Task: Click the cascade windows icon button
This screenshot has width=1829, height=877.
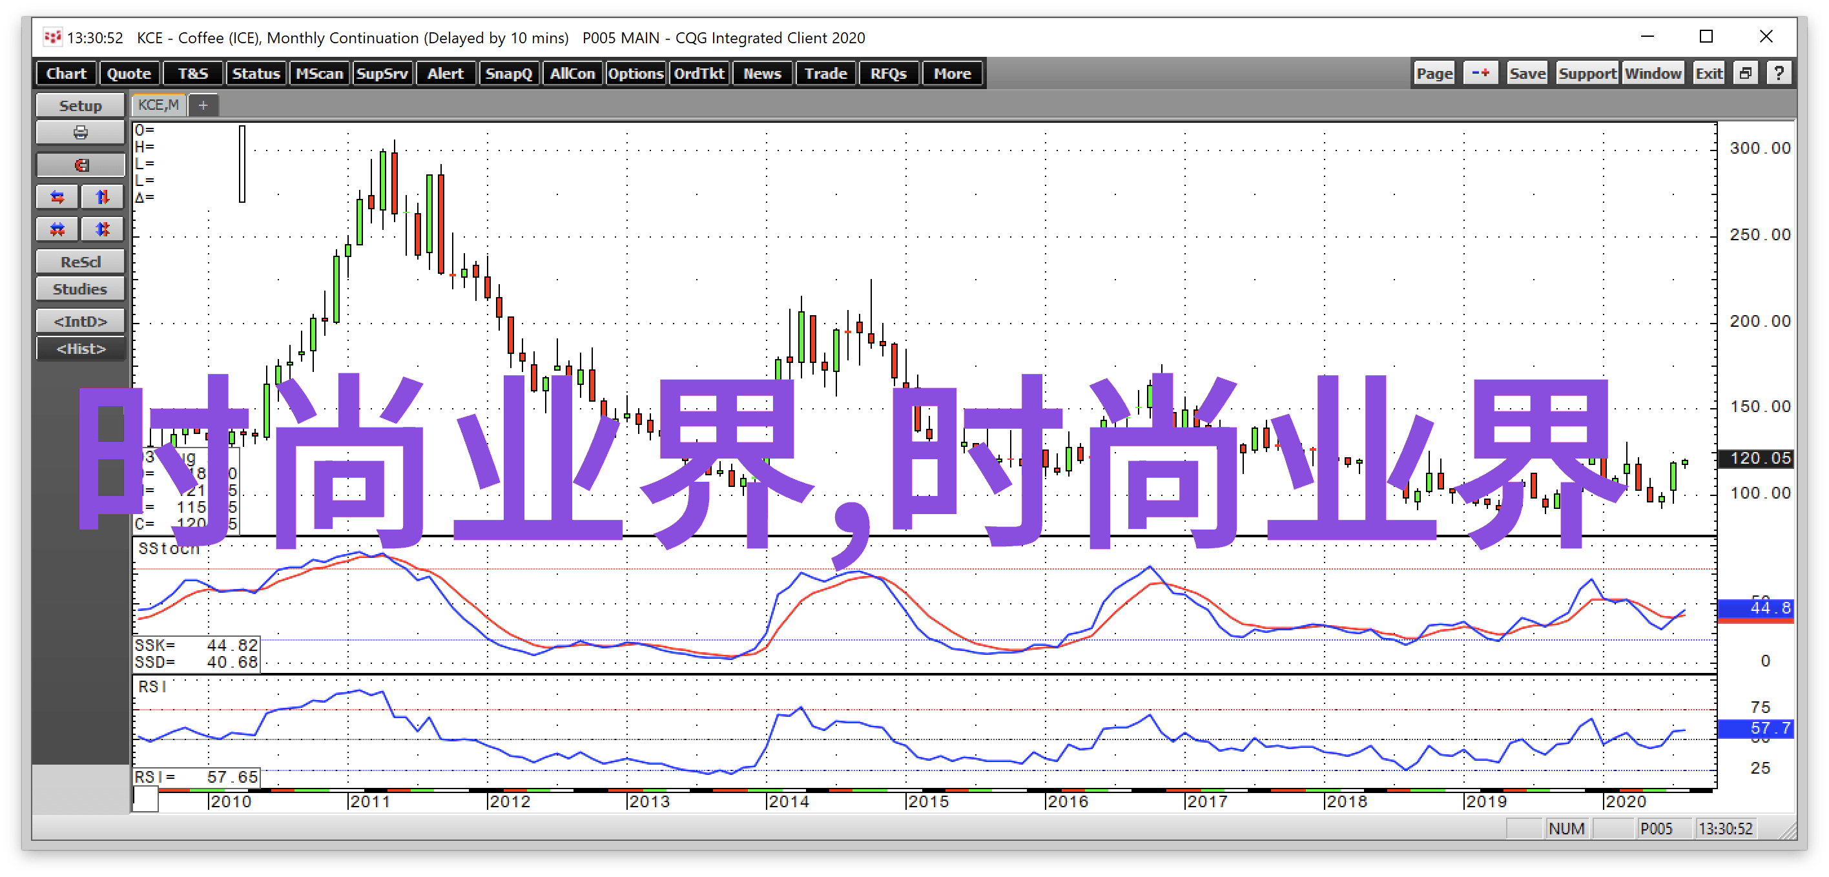Action: coord(1745,73)
